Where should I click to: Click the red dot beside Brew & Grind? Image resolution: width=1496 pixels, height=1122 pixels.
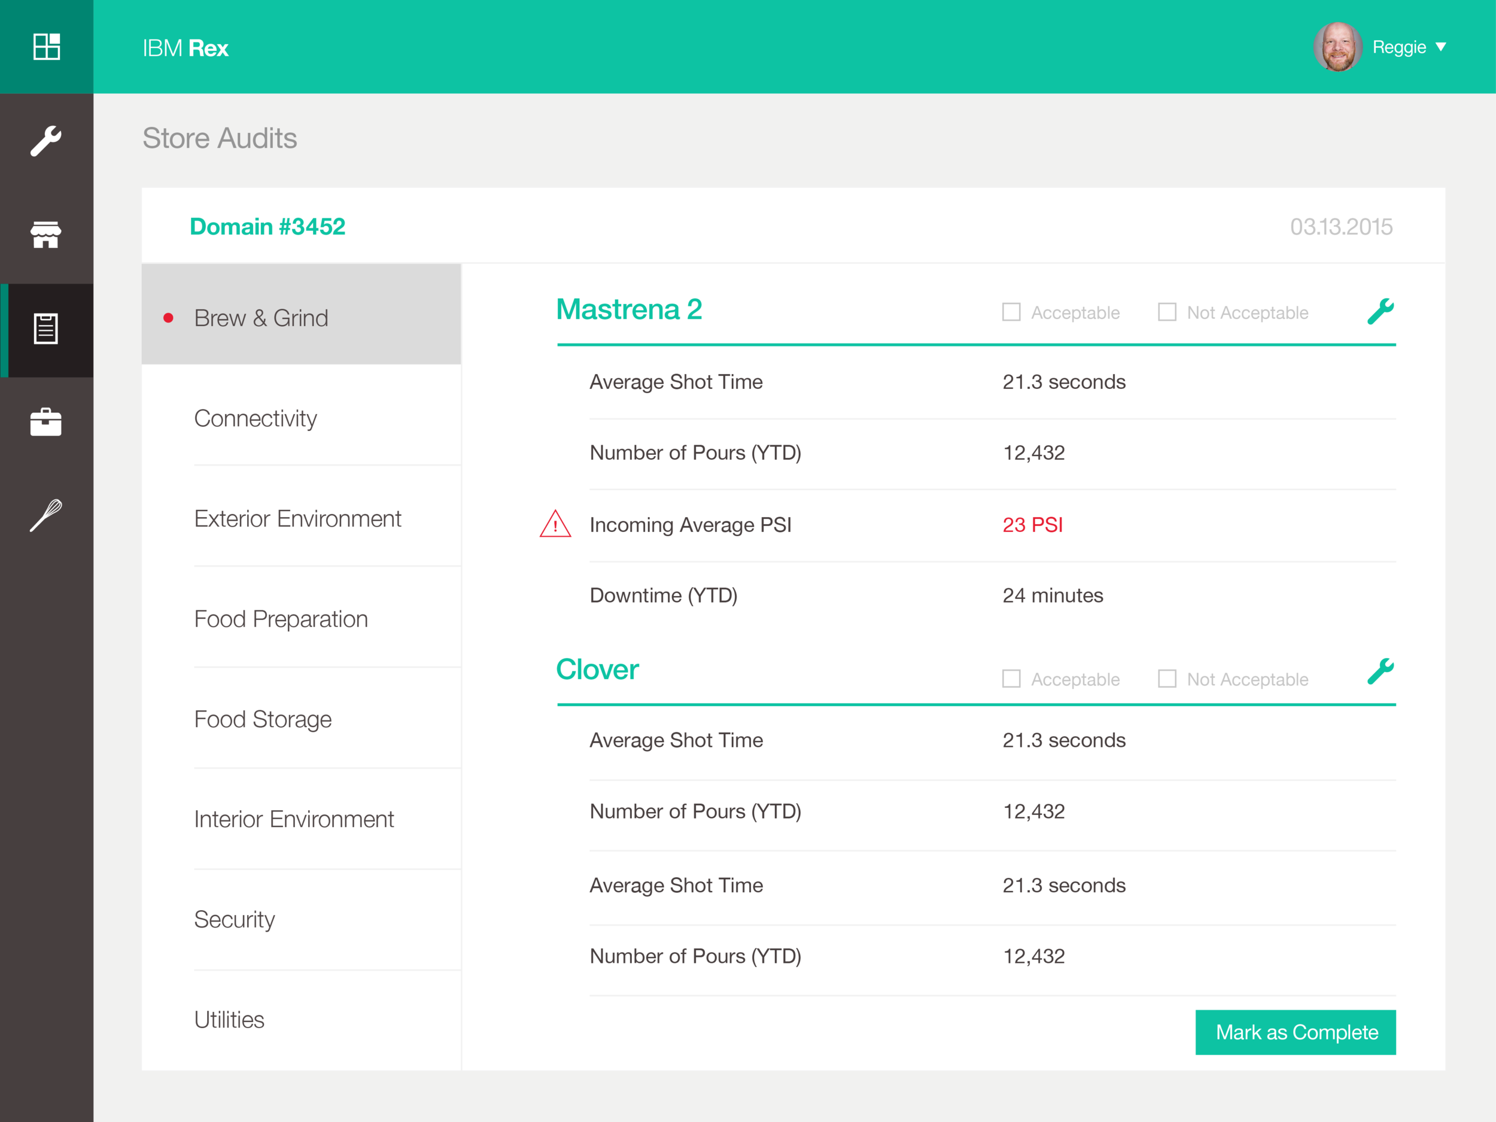[x=168, y=318]
